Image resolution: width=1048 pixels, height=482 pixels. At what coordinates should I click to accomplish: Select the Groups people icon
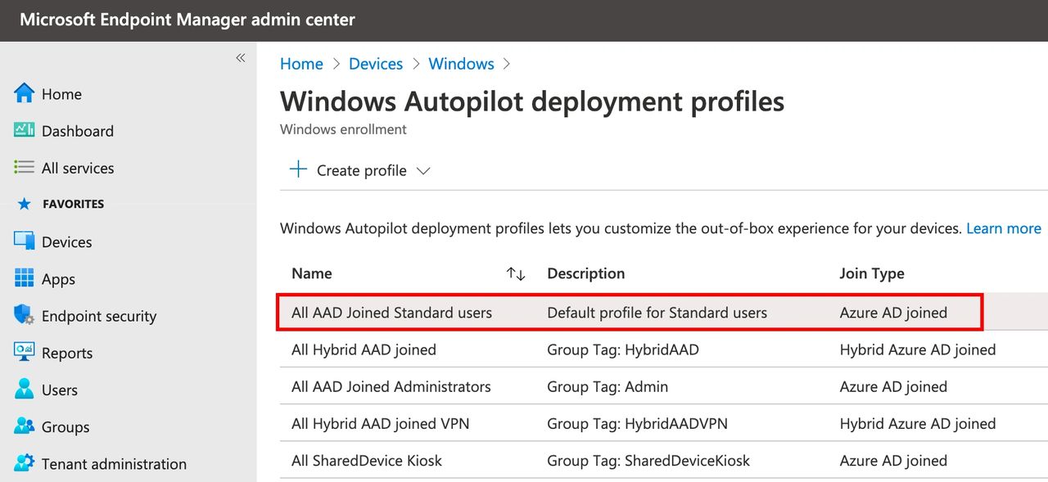coord(25,426)
